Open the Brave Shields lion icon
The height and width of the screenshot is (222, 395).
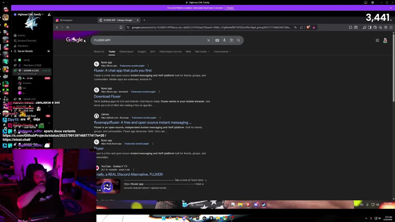pyautogui.click(x=308, y=27)
